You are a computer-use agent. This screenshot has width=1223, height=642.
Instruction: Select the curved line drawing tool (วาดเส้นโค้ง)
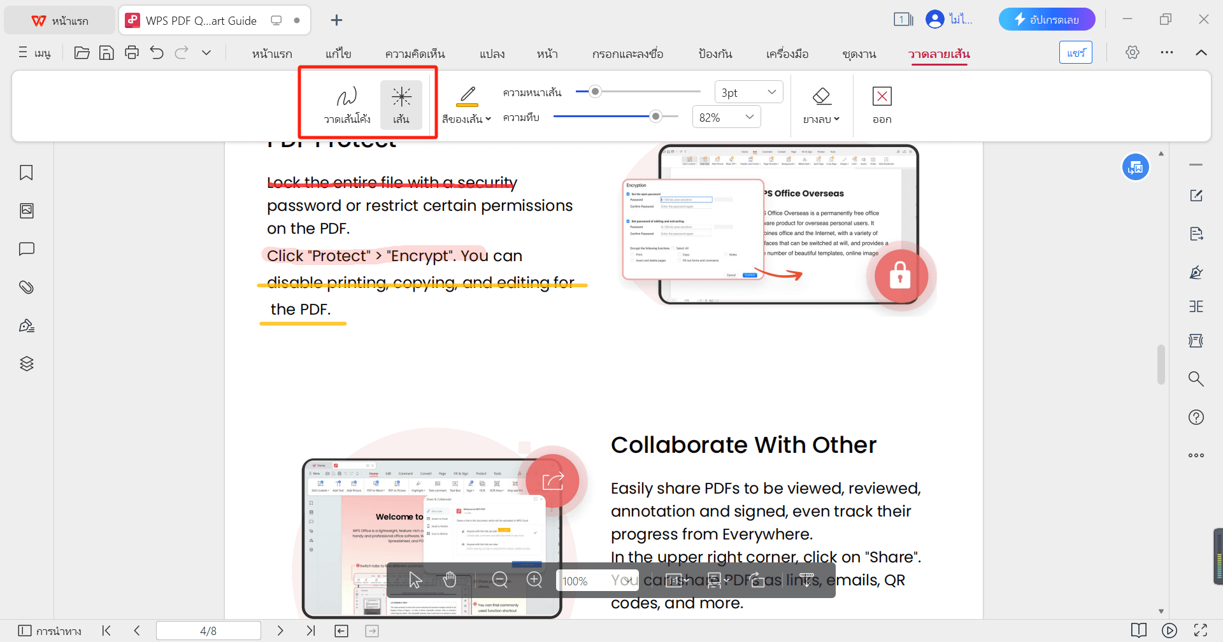pos(347,105)
